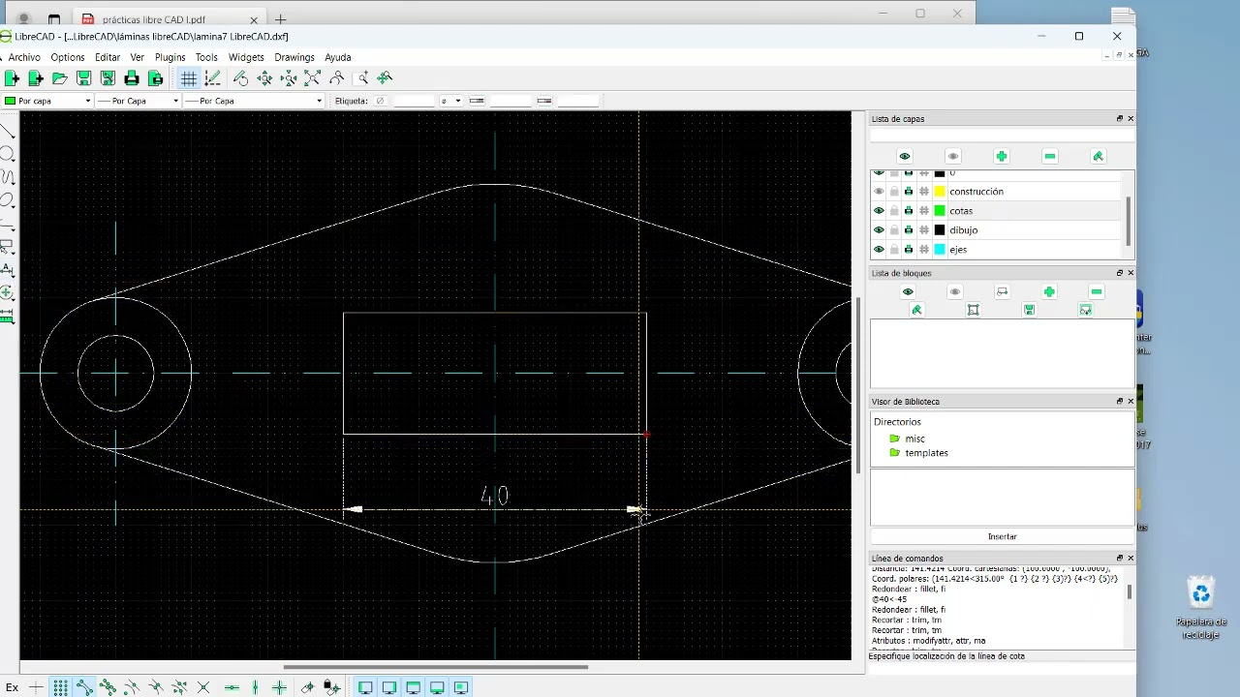This screenshot has width=1240, height=697.
Task: Edit layer attributes with the pencil icon
Action: click(1099, 156)
